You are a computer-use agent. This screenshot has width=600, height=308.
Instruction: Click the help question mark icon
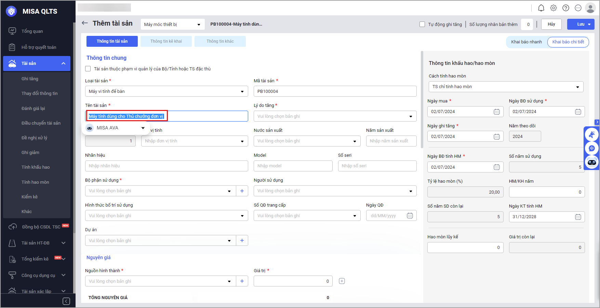[x=566, y=8]
